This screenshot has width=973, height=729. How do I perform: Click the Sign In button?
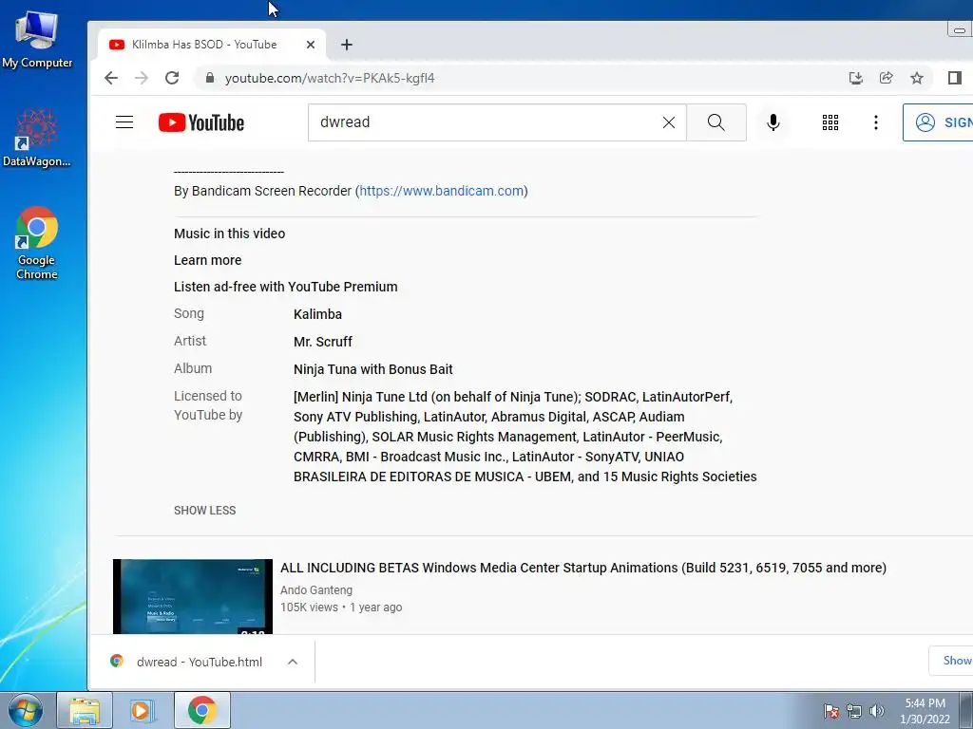[938, 122]
